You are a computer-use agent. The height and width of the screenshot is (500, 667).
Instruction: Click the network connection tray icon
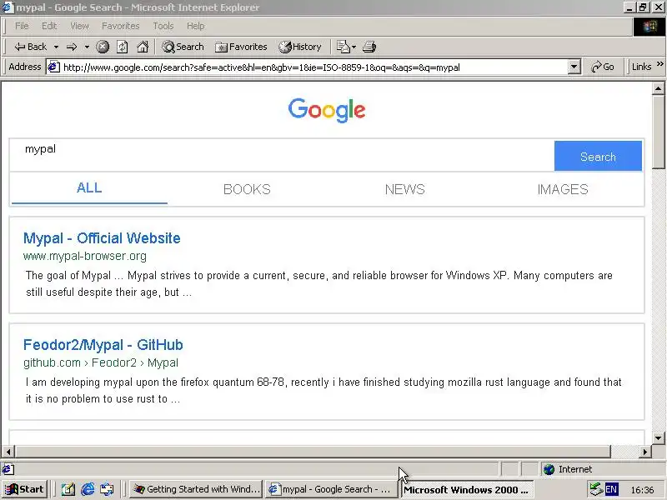pos(596,489)
